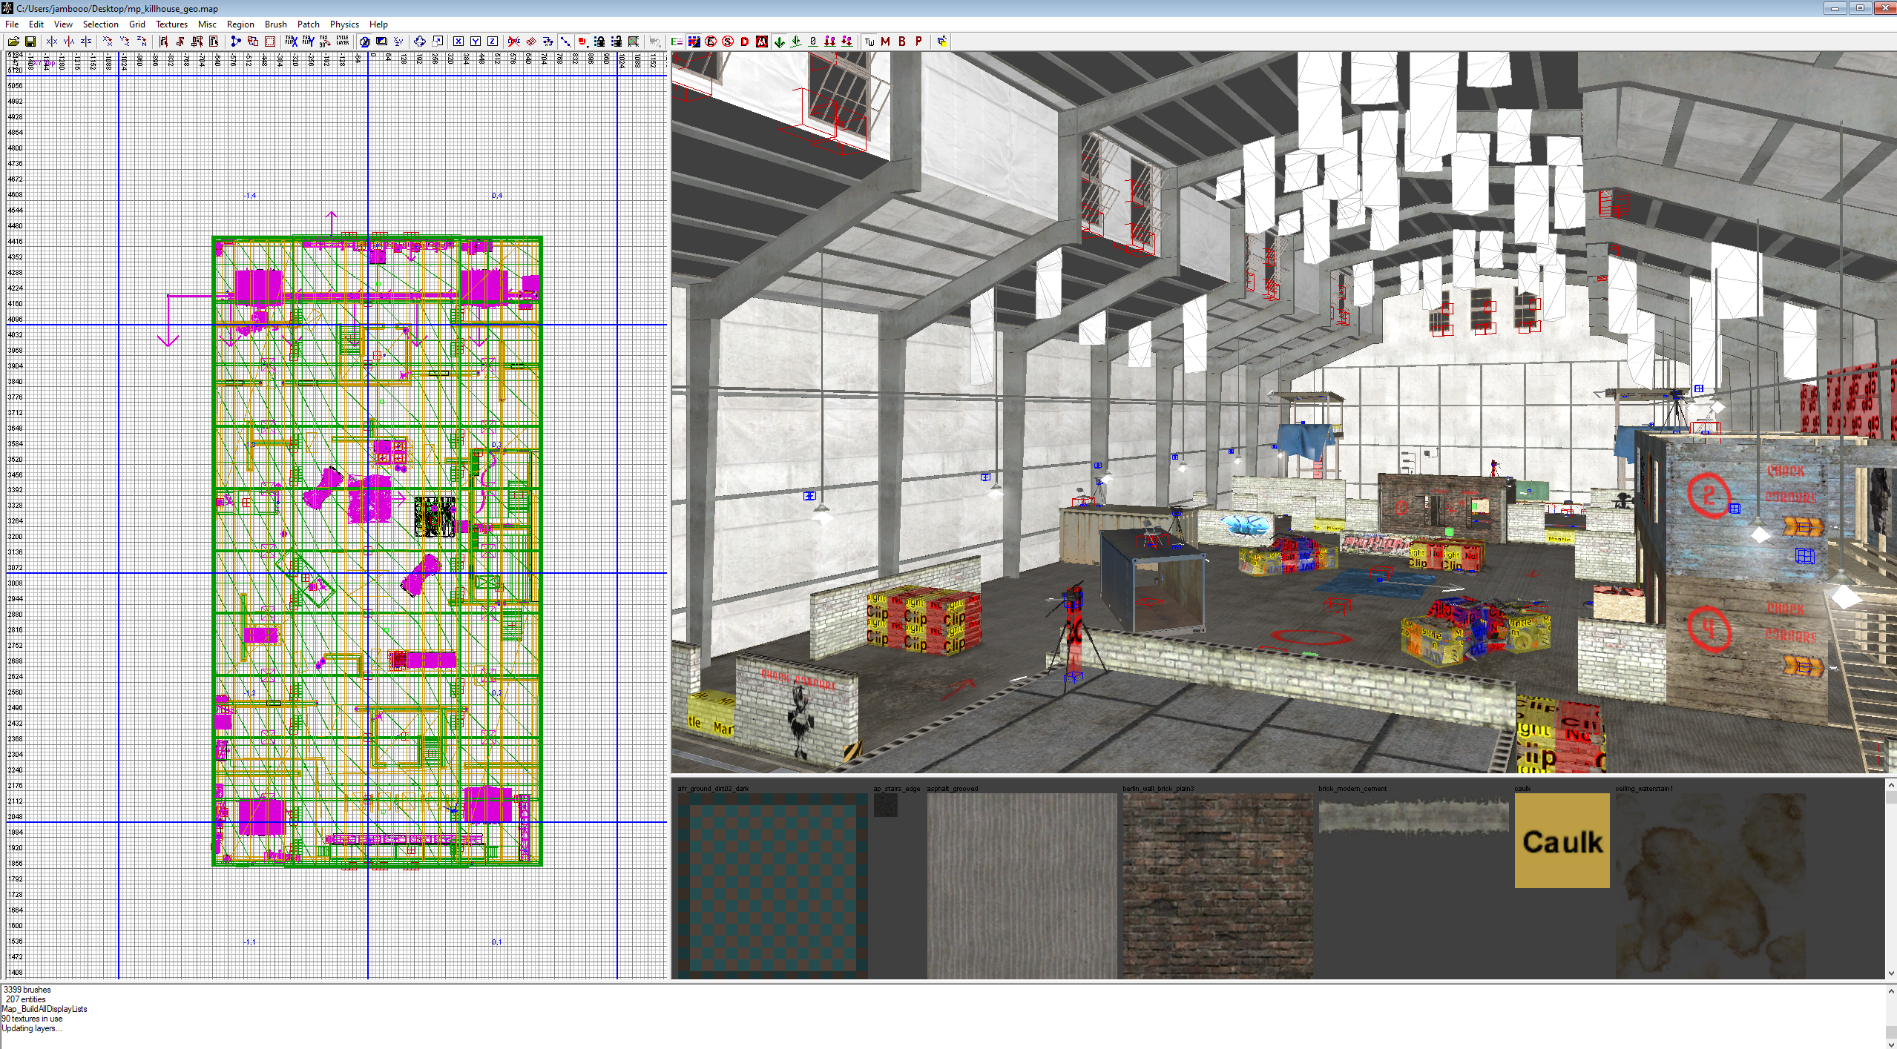Switch 2D view to Y axis
The width and height of the screenshot is (1897, 1049).
coord(476,42)
